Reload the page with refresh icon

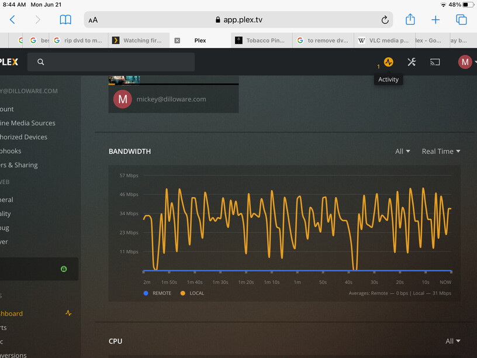pyautogui.click(x=385, y=20)
